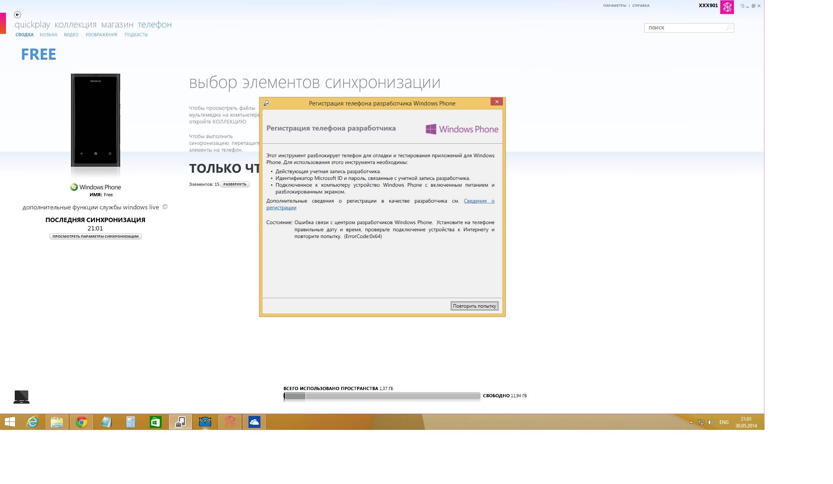Open дополнительные функции службы windows live
The image size is (833, 484).
pyautogui.click(x=91, y=207)
